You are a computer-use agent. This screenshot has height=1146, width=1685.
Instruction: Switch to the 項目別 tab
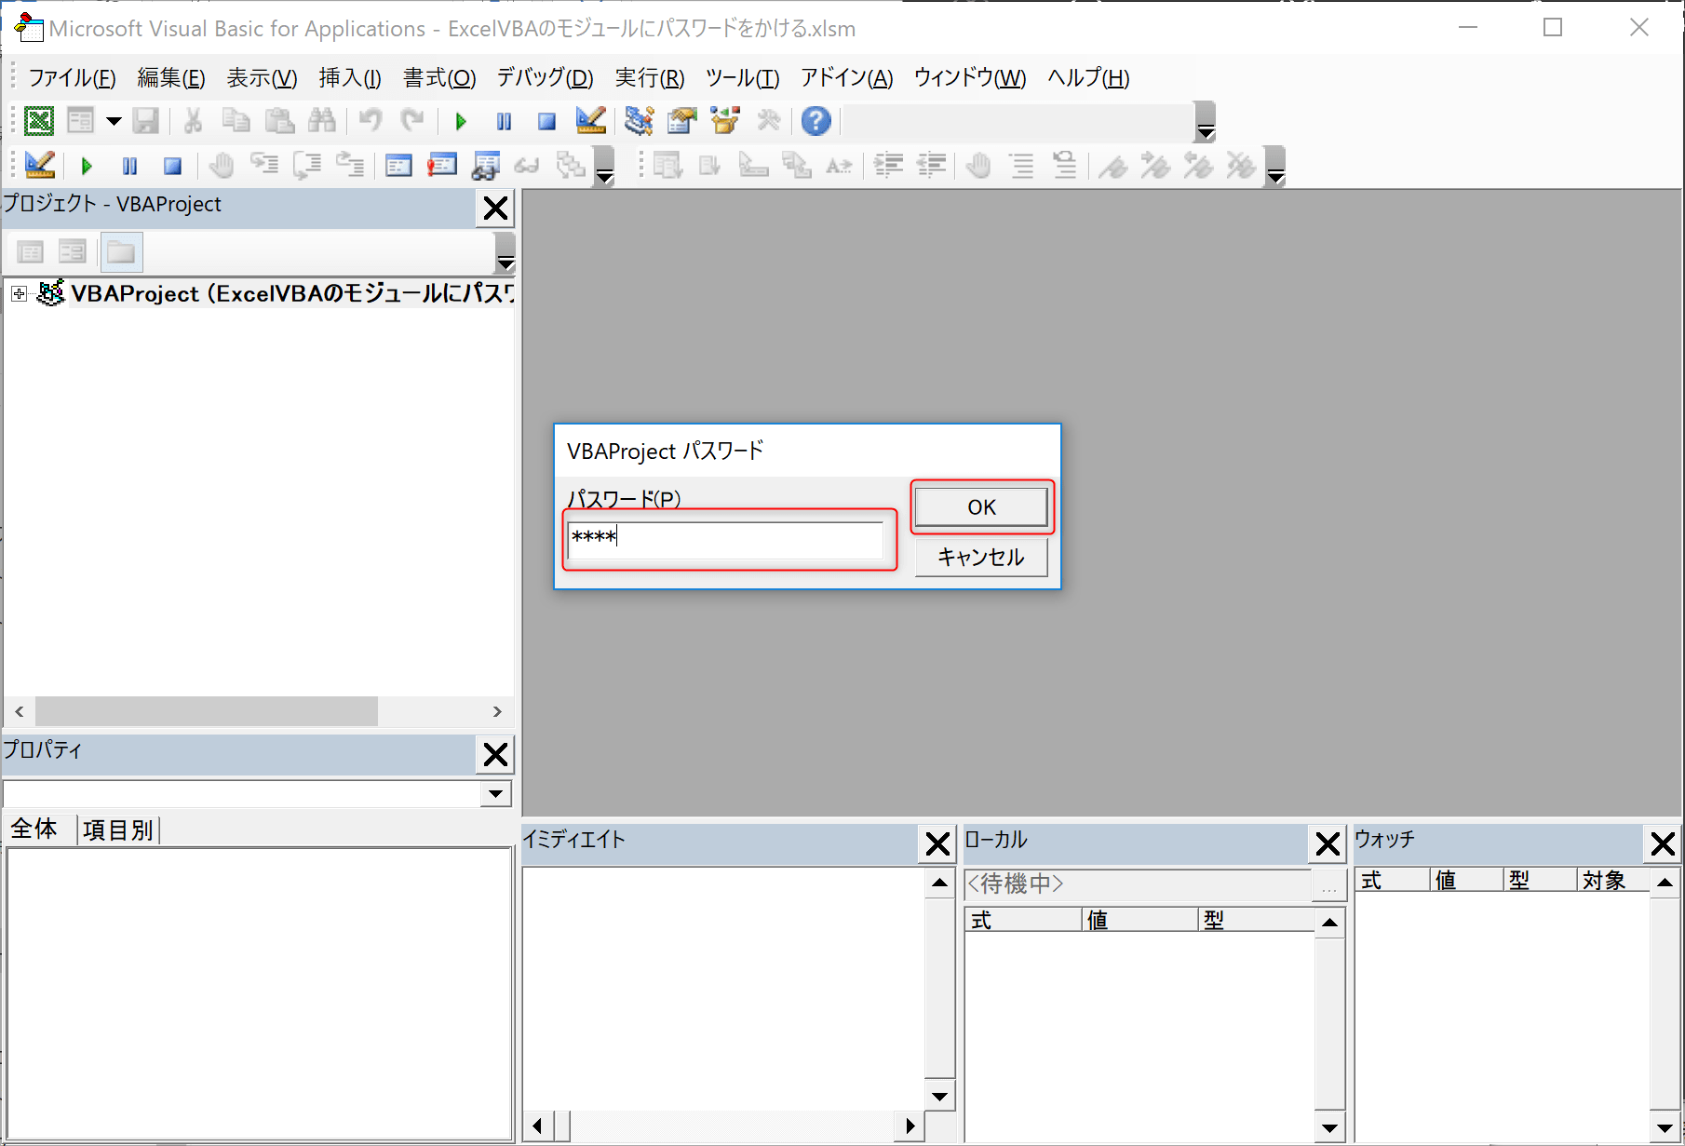[118, 829]
